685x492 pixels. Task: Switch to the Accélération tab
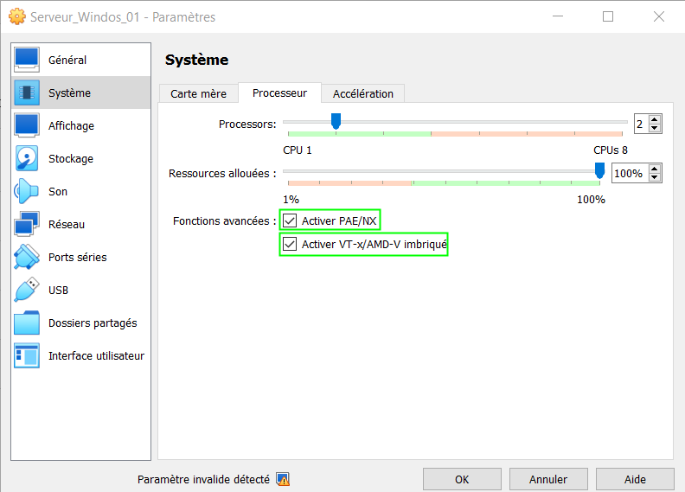362,93
